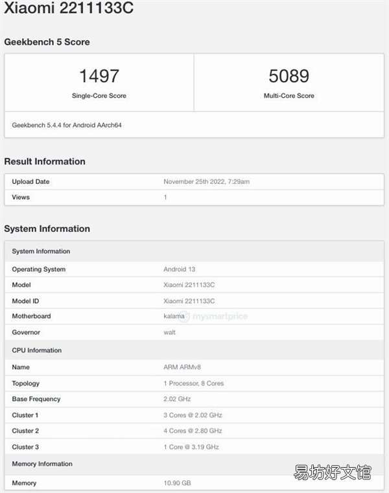Click the Cluster 1 row label
Image resolution: width=389 pixels, height=493 pixels.
(25, 415)
